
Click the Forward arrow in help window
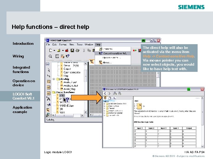click(109, 93)
